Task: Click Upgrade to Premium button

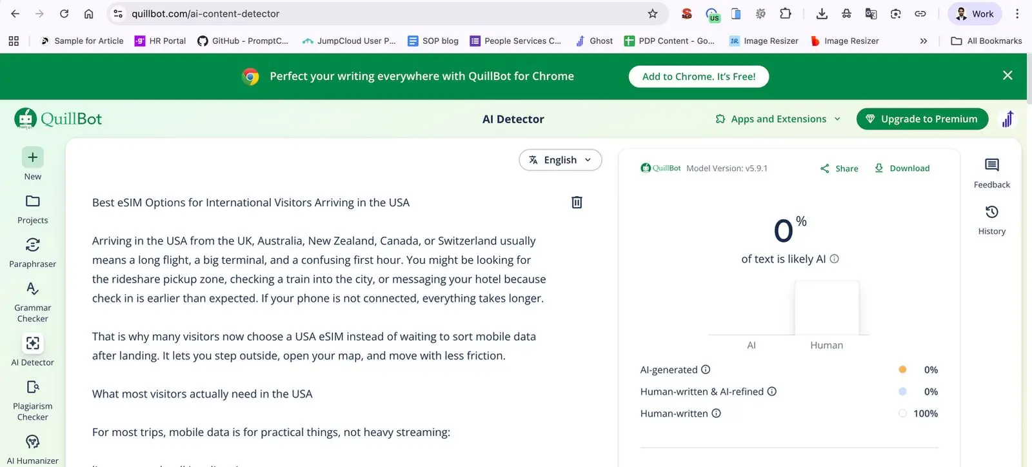Action: point(922,119)
